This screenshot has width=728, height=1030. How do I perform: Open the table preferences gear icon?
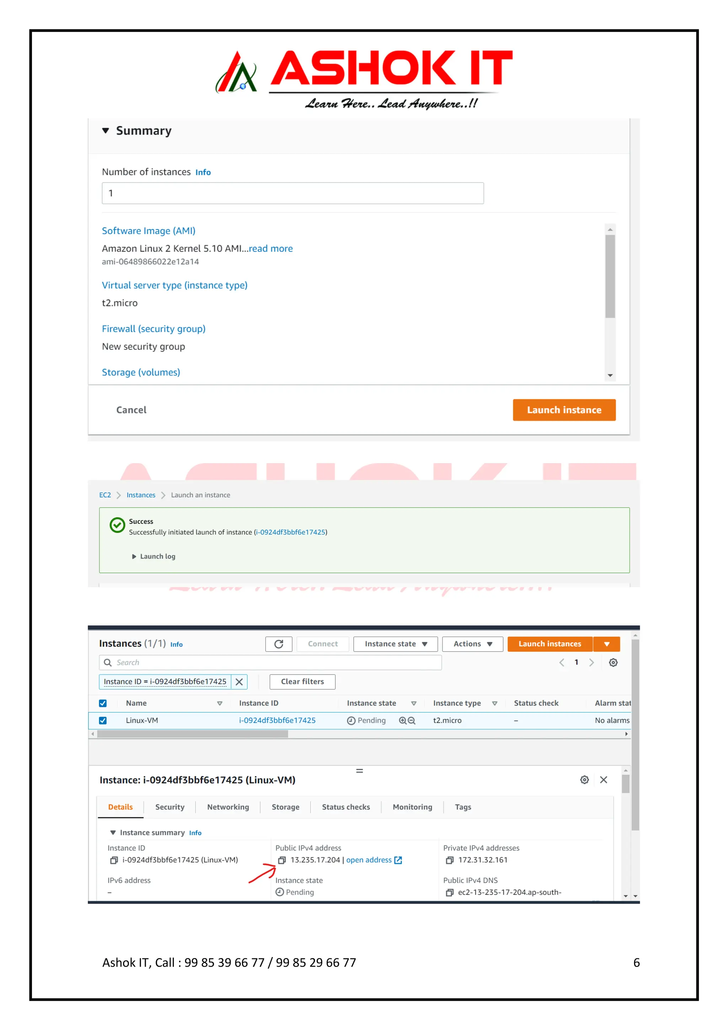pos(613,663)
